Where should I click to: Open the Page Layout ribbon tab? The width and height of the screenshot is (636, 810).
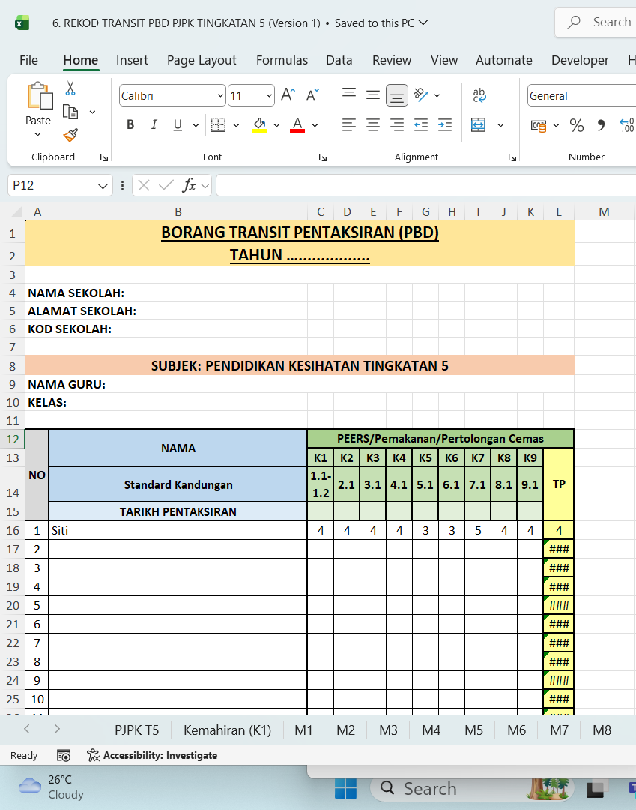click(x=202, y=60)
